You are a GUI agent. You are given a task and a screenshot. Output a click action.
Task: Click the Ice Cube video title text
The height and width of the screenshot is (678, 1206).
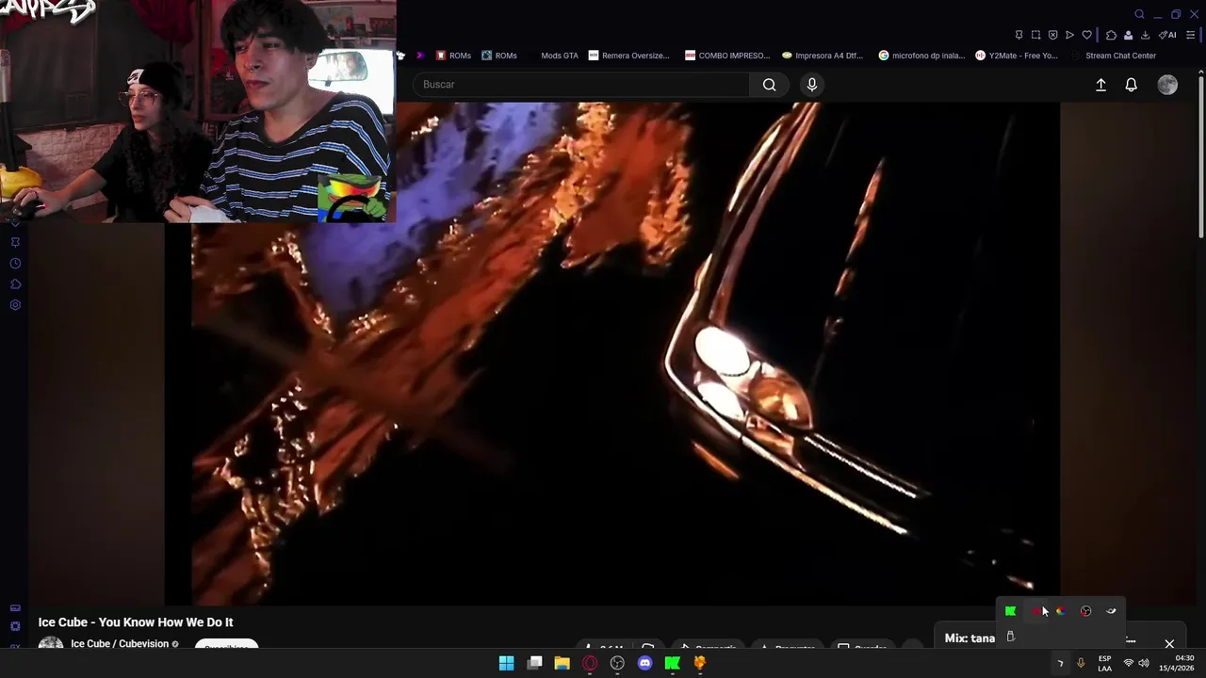coord(136,622)
